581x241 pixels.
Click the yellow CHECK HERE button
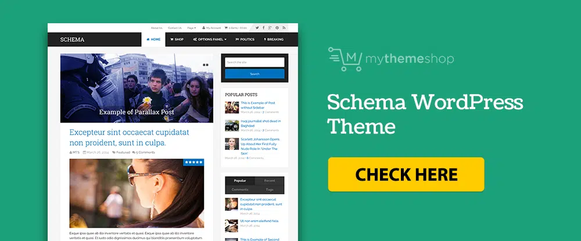click(406, 174)
